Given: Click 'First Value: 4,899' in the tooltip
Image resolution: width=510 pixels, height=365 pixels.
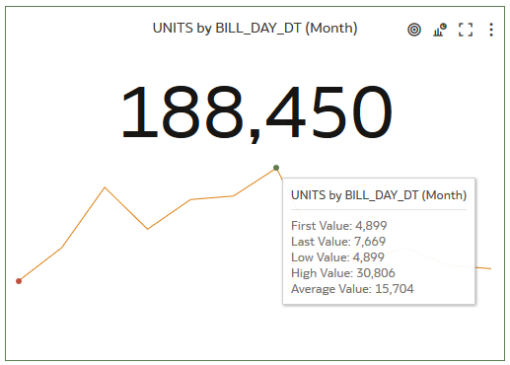Looking at the screenshot, I should (x=338, y=226).
